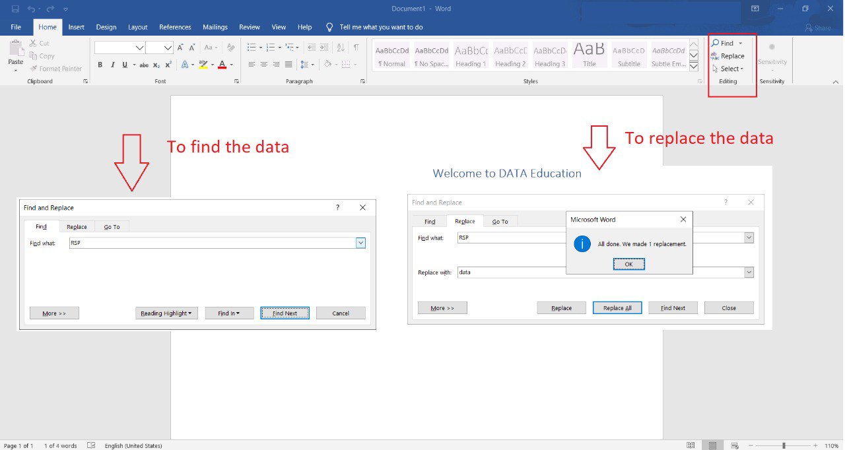Open Find In dropdown button

(x=229, y=313)
